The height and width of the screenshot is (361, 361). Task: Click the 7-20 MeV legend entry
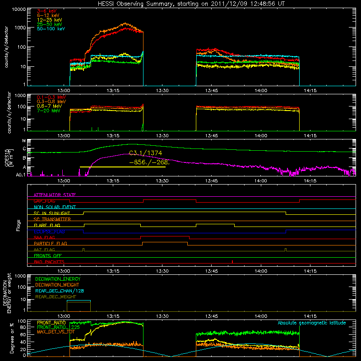tap(49, 111)
